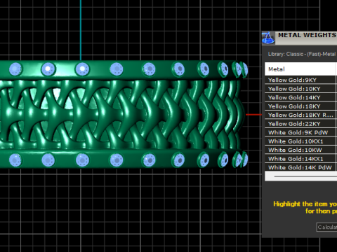This screenshot has height=252, width=337.
Task: Click the Library: Classic - (Fast)-Metal label
Action: [x=302, y=54]
